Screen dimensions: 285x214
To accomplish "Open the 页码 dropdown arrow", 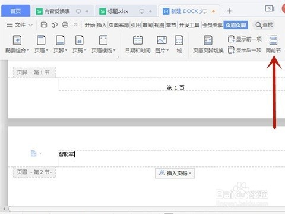I will point(85,50).
